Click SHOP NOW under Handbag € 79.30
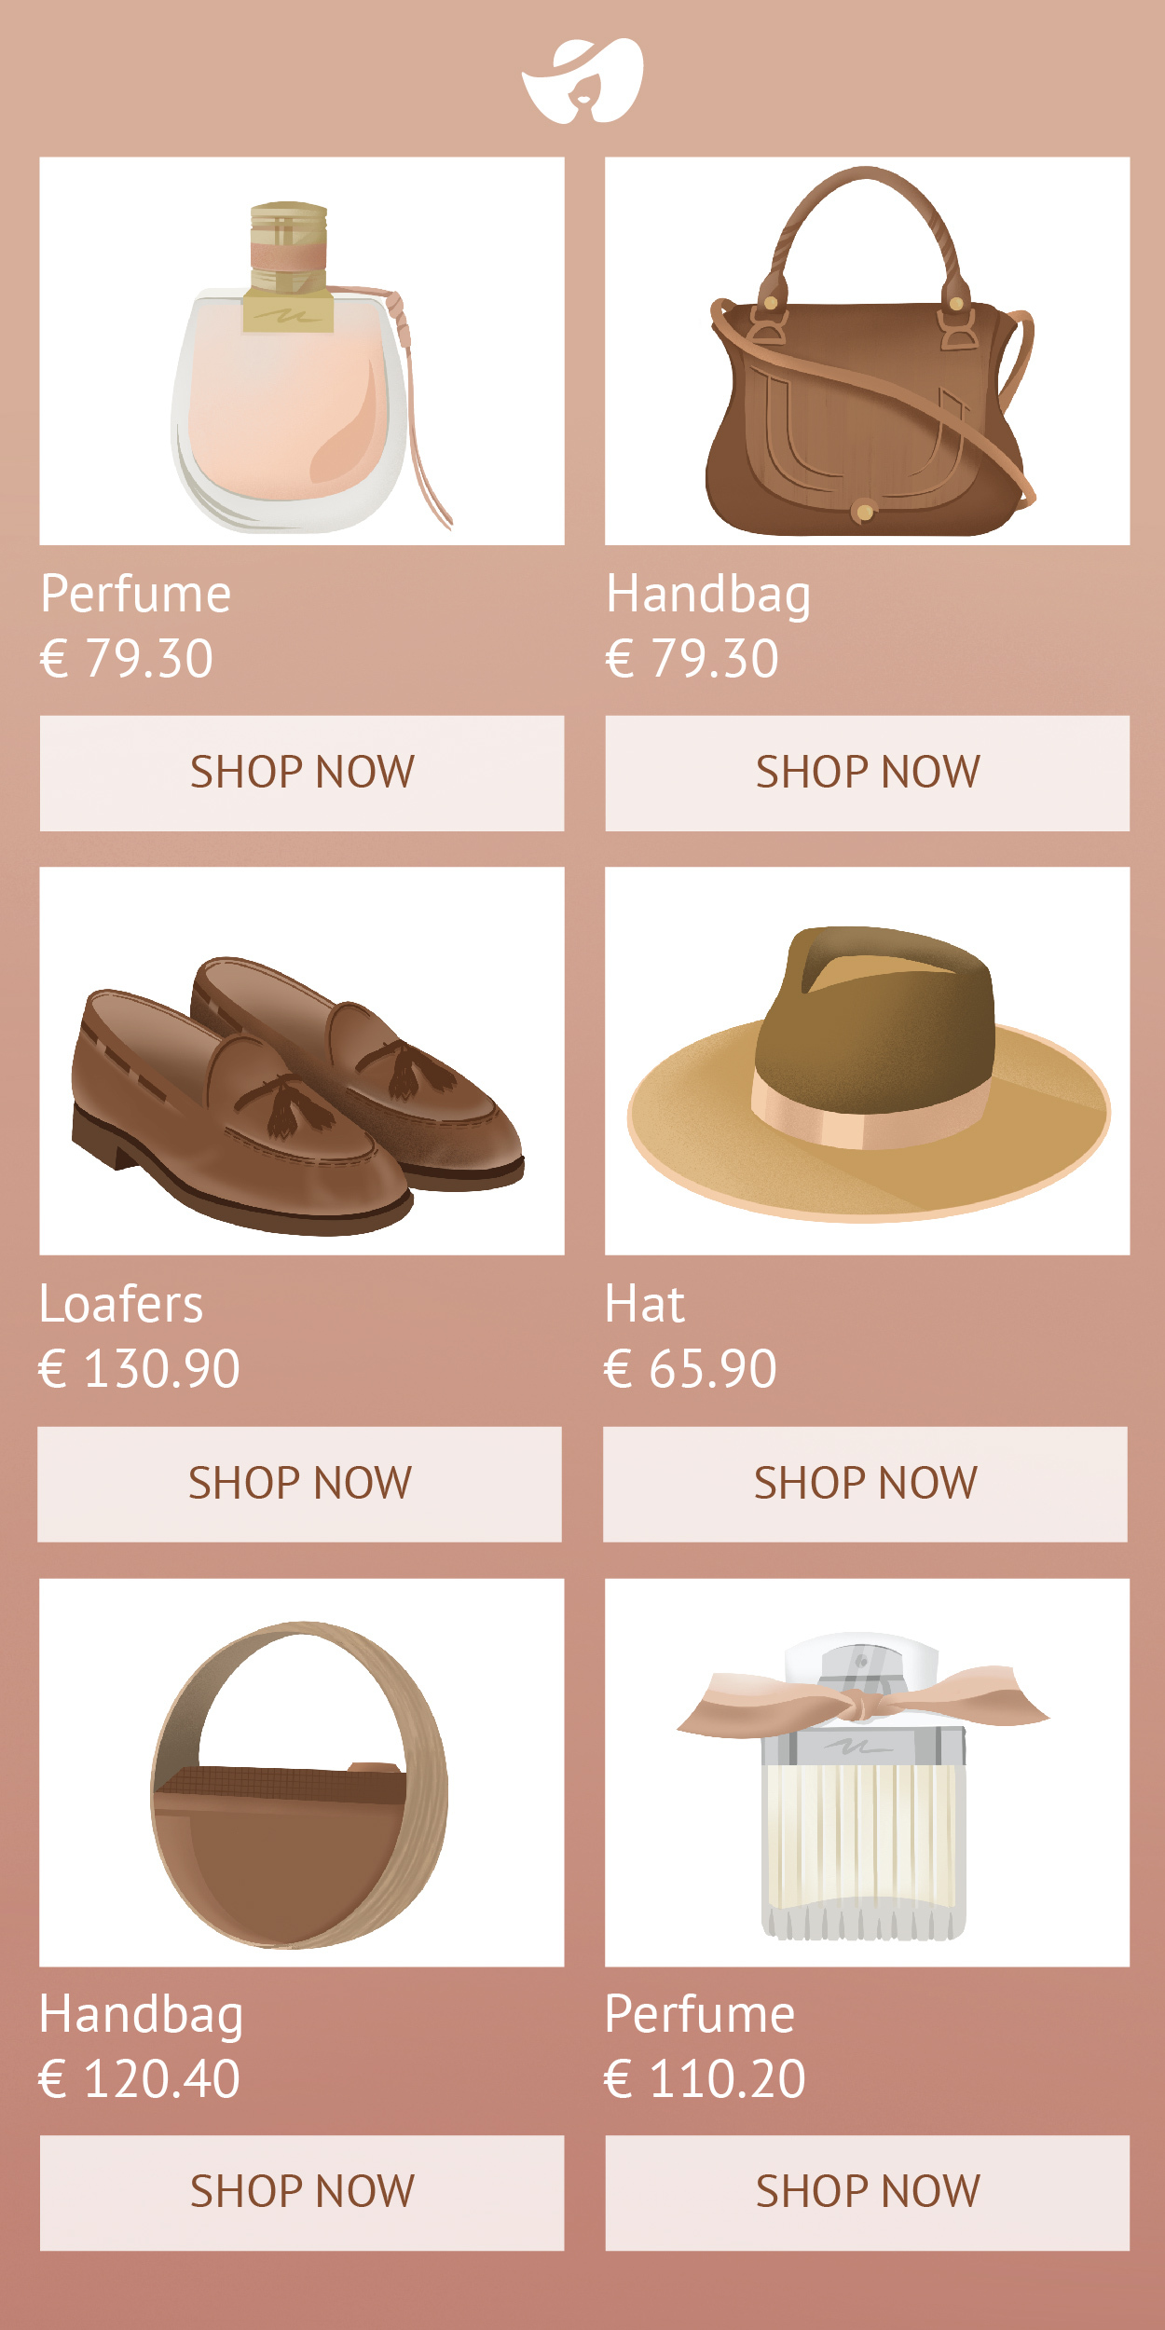This screenshot has width=1165, height=2330. (867, 773)
